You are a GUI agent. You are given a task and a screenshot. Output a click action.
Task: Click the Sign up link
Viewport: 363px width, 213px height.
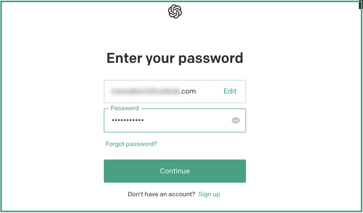click(x=209, y=194)
